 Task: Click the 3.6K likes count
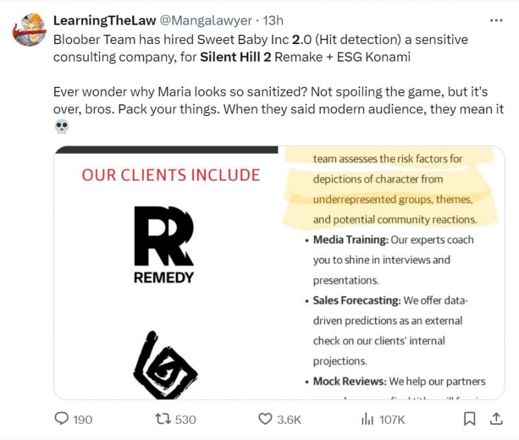click(289, 420)
